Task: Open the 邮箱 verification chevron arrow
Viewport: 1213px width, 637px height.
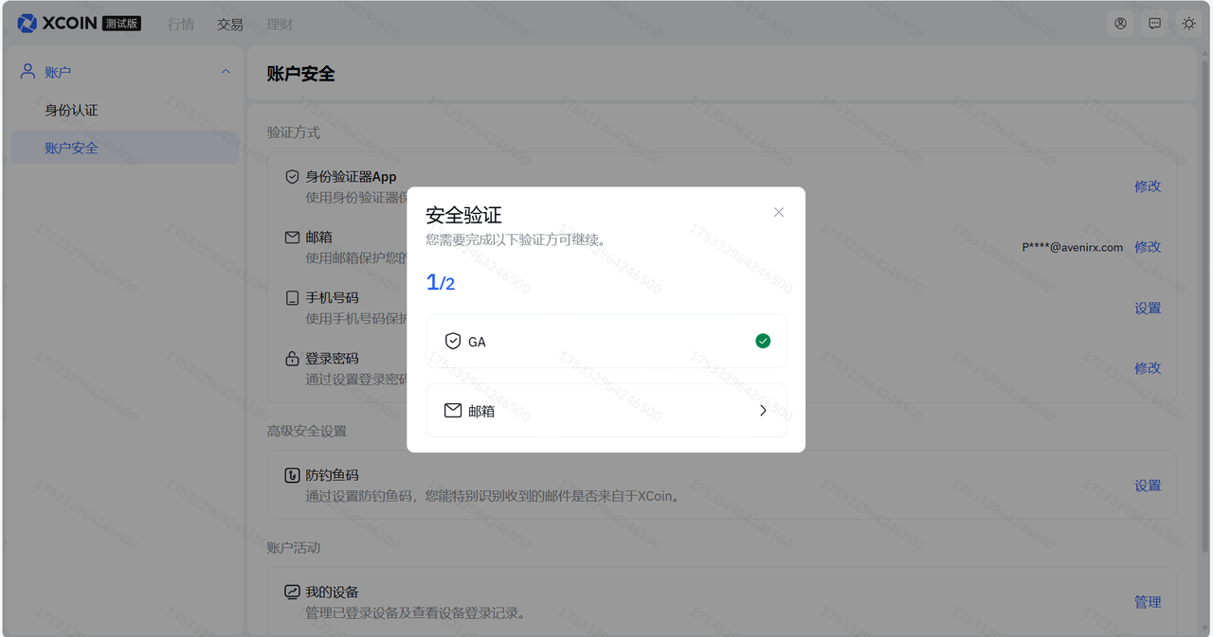Action: click(x=763, y=411)
